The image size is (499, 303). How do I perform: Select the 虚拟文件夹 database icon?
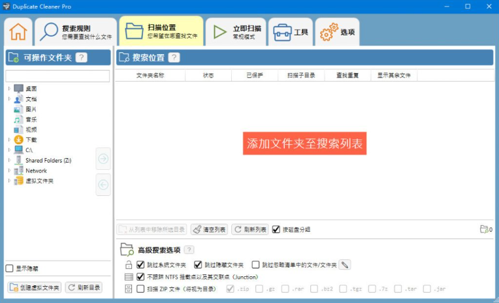click(18, 181)
